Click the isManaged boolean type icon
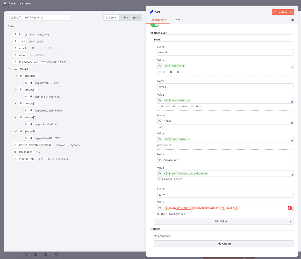Screen dimensions: 301x259 [x=16, y=152]
